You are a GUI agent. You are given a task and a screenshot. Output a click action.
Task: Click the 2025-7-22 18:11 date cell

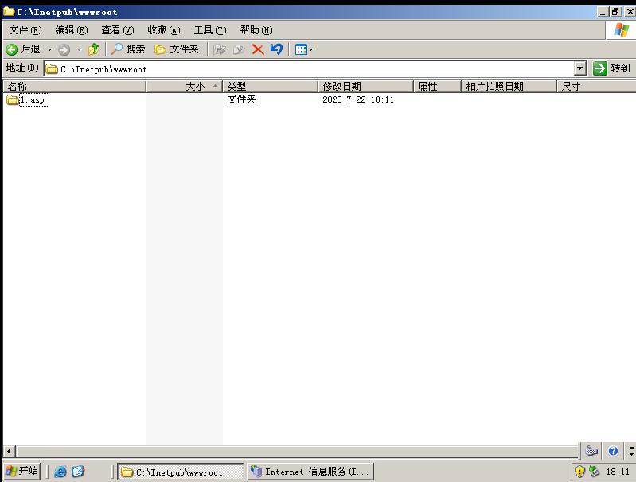coord(358,99)
